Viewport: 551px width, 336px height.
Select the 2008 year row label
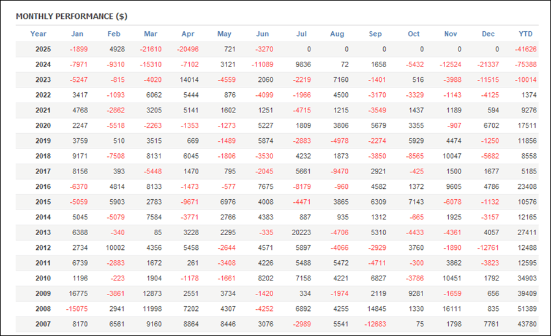[43, 309]
